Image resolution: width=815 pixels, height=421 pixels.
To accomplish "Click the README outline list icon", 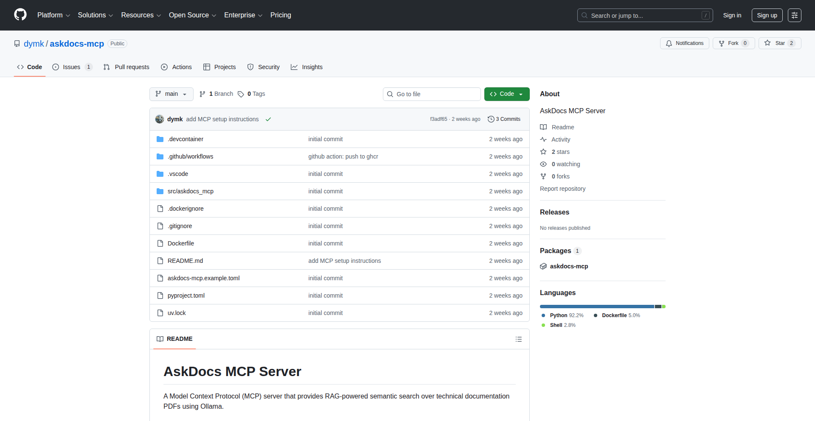I will click(x=518, y=339).
